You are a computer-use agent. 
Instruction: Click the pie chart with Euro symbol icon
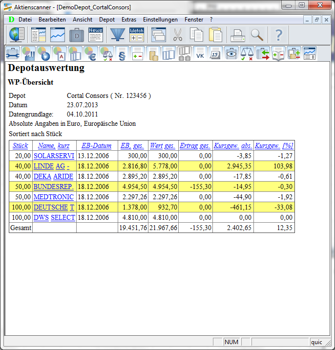point(91,53)
